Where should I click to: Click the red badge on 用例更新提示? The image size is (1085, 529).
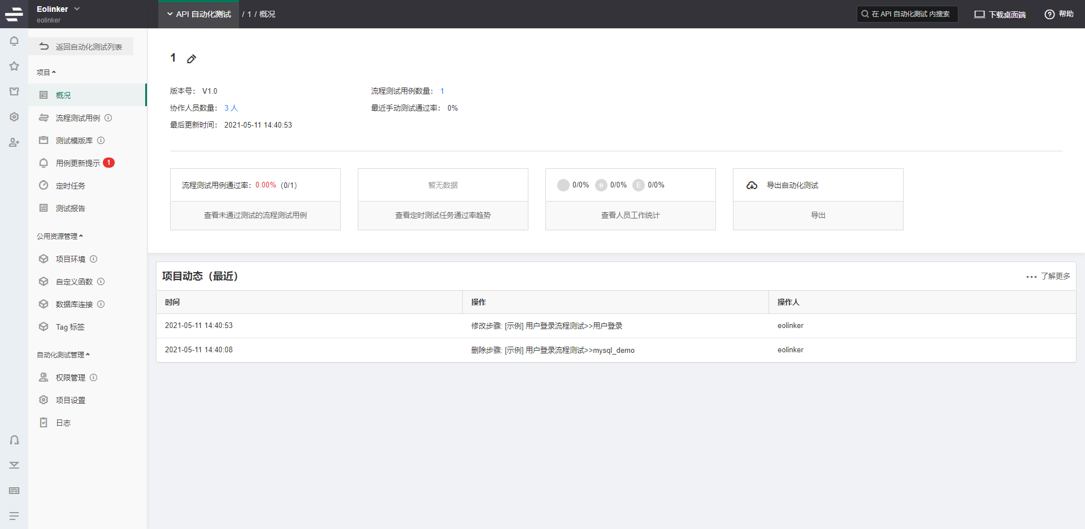[x=109, y=163]
